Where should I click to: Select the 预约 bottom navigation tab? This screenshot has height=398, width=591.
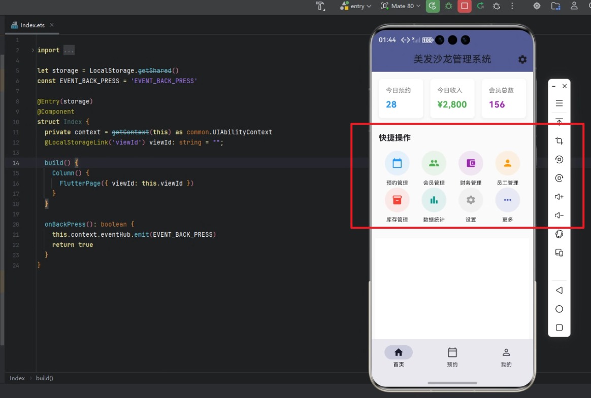point(452,356)
